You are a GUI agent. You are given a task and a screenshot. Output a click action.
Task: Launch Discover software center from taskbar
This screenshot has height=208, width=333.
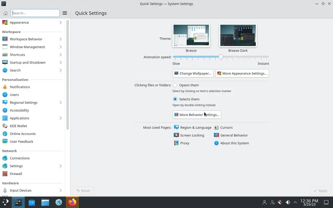coord(32,202)
